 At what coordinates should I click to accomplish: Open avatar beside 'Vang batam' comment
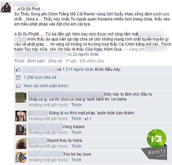21,130
